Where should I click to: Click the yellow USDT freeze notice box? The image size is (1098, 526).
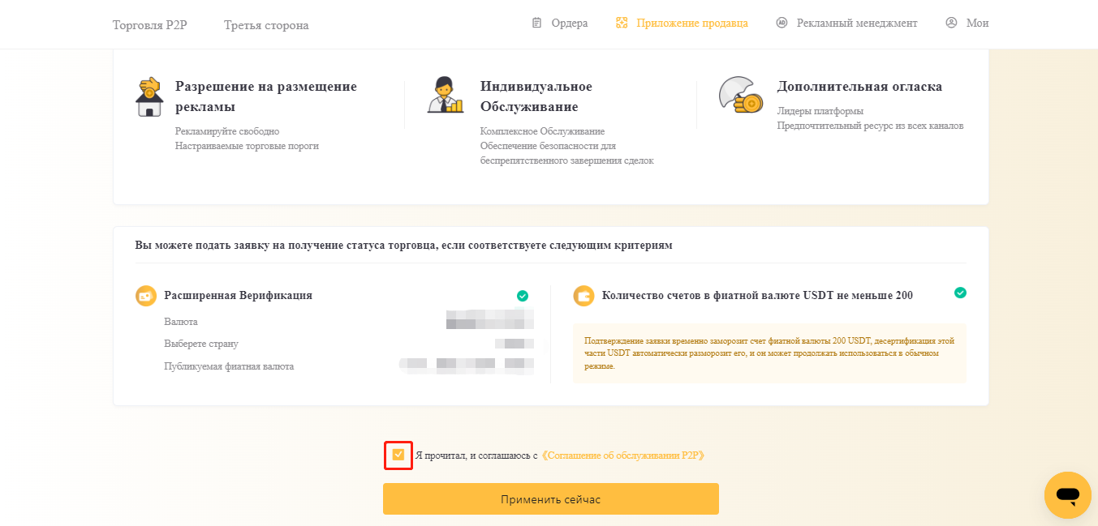(769, 353)
